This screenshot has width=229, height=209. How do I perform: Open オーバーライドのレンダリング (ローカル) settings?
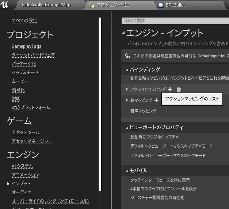[50, 201]
